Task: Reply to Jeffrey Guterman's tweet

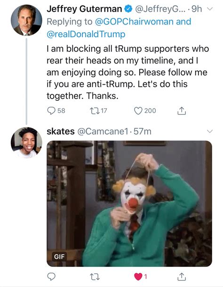Action: 51,111
